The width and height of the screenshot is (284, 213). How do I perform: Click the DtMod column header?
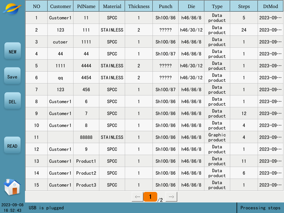point(270,6)
